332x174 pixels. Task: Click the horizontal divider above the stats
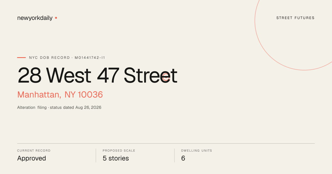[x=166, y=143]
